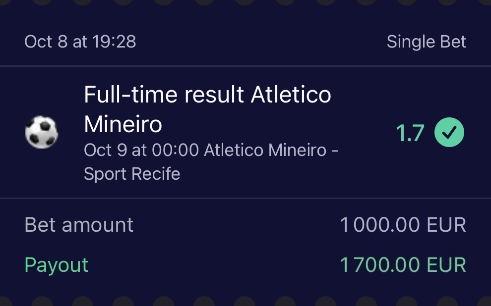The image size is (491, 306).
Task: Click the Oct 8 at 19:28 timestamp
Action: point(80,42)
